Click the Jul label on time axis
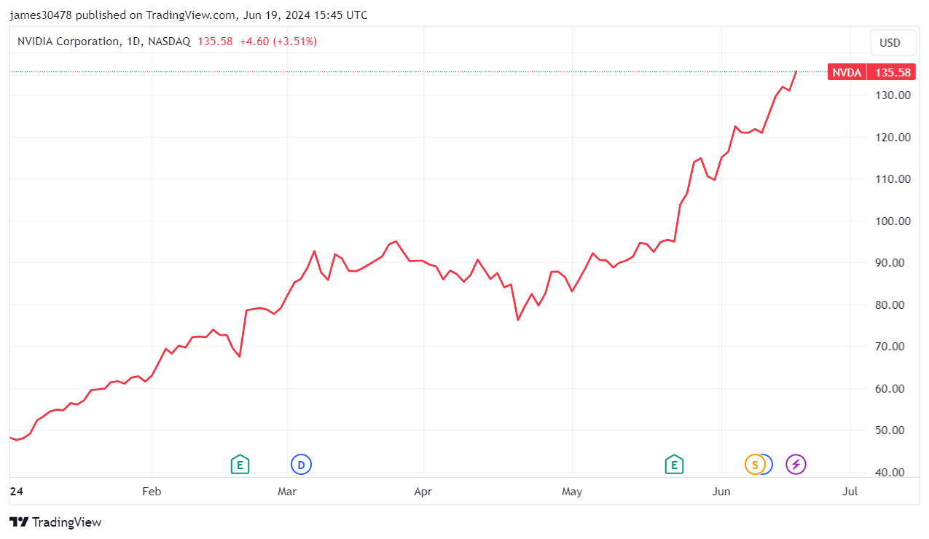The width and height of the screenshot is (929, 539). [x=850, y=492]
